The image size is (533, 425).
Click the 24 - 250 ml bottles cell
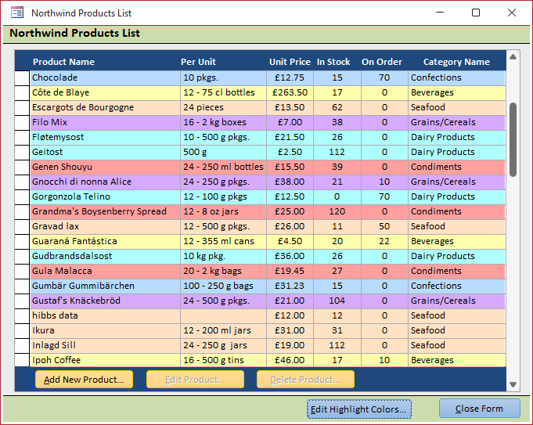[x=223, y=167]
